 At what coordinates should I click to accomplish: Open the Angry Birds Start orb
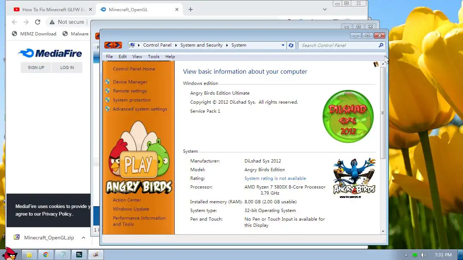[9, 253]
